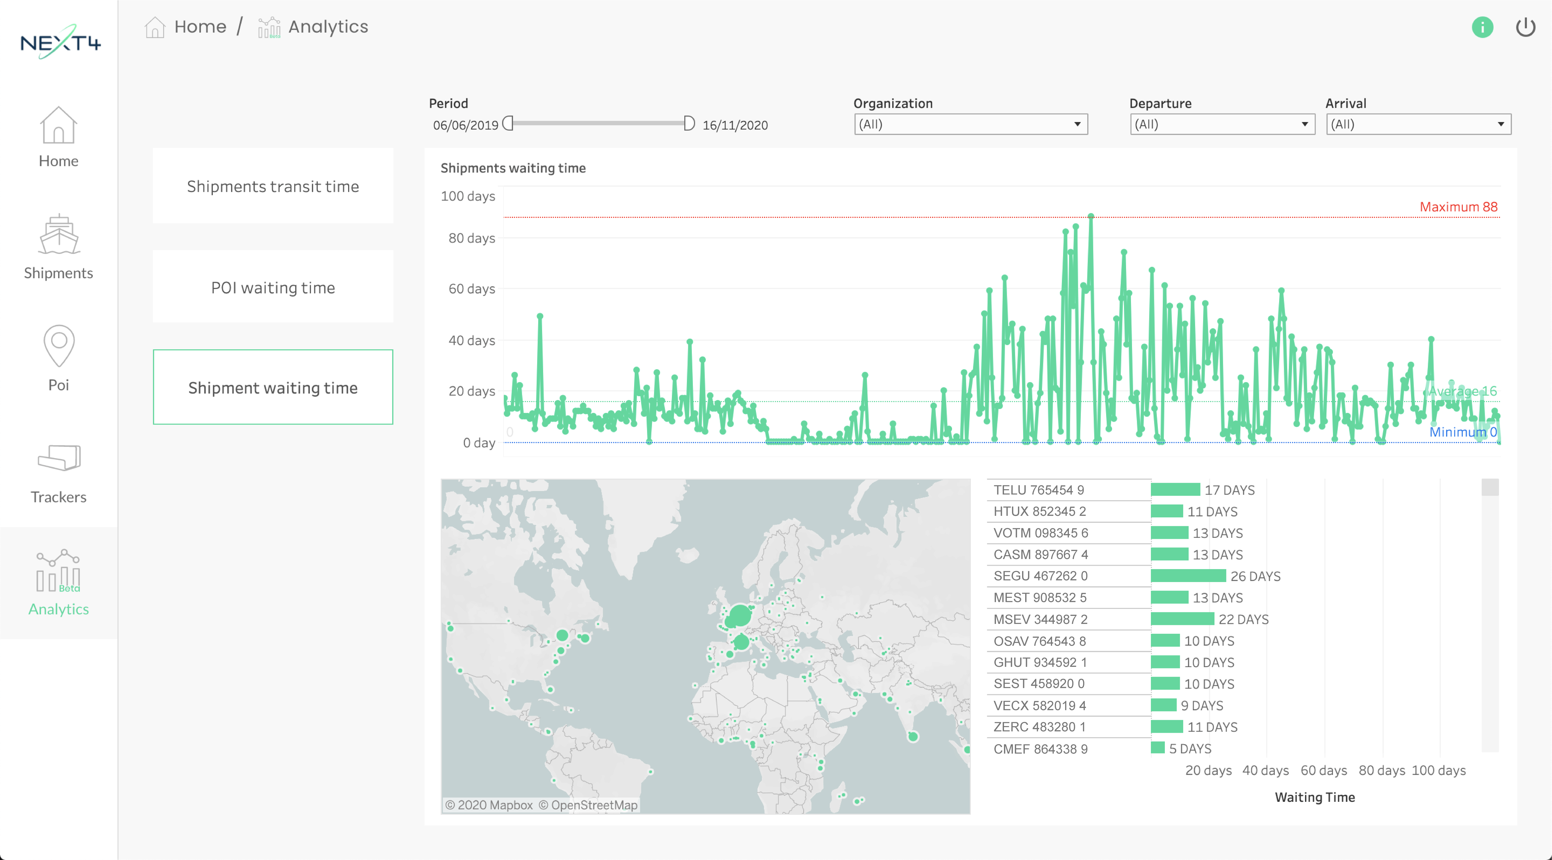Open Trackers section label in sidebar

[x=58, y=497]
